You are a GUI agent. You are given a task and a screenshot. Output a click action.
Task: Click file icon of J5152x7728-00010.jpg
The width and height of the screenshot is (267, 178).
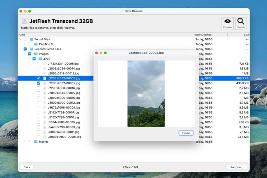pyautogui.click(x=45, y=117)
